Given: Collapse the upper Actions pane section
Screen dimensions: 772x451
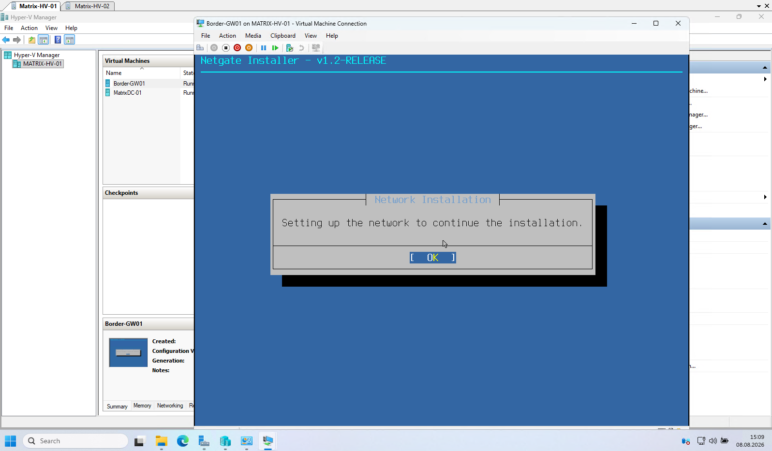Looking at the screenshot, I should (765, 67).
